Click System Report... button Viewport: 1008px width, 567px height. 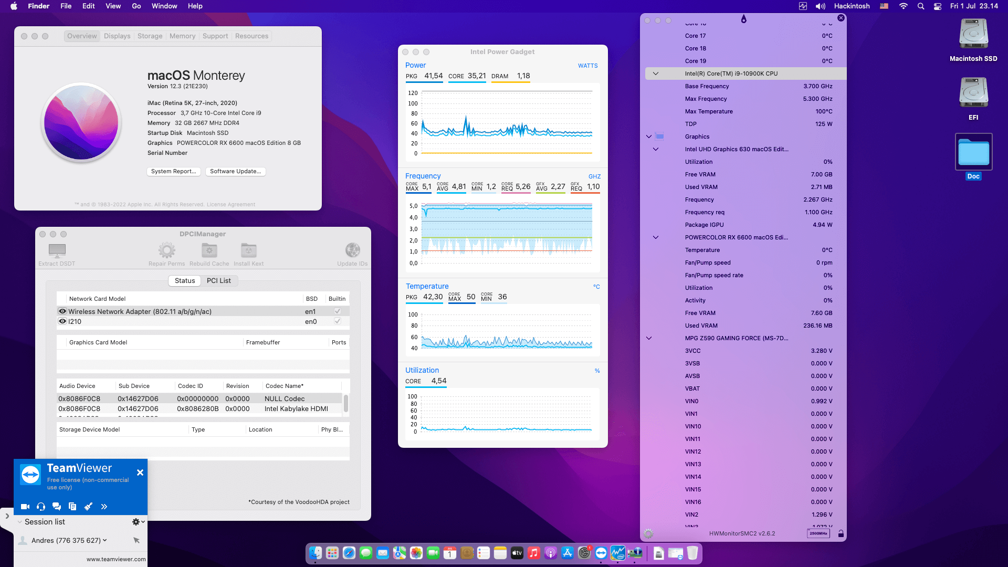coord(173,172)
